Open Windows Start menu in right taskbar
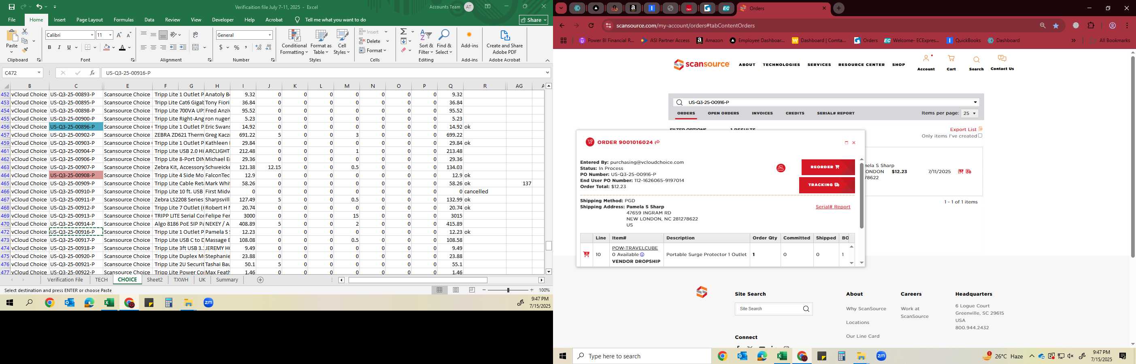 pyautogui.click(x=563, y=356)
